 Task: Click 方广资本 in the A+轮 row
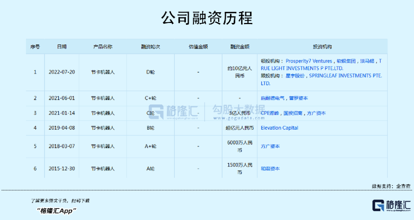pos(270,146)
